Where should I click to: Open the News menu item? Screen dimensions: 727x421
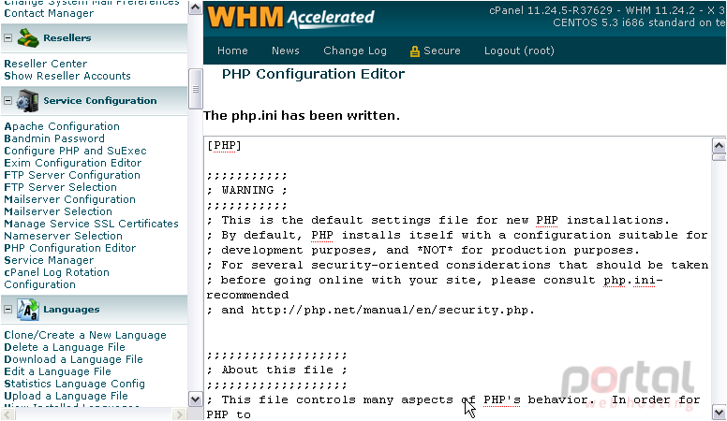pyautogui.click(x=285, y=51)
